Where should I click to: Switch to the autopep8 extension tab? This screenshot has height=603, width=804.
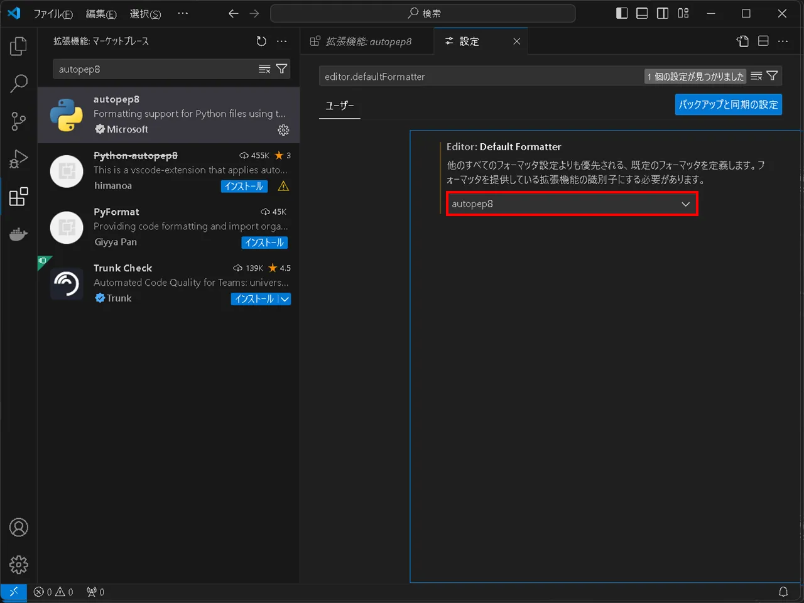pos(367,41)
